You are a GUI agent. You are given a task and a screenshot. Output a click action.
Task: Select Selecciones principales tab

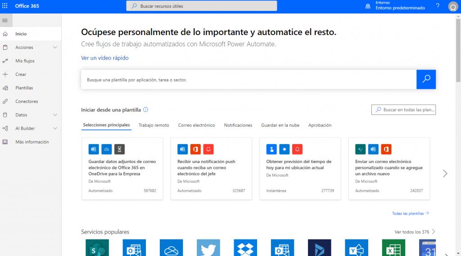(x=106, y=125)
